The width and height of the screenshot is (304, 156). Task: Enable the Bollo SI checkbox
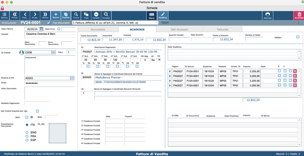[x=27, y=117]
